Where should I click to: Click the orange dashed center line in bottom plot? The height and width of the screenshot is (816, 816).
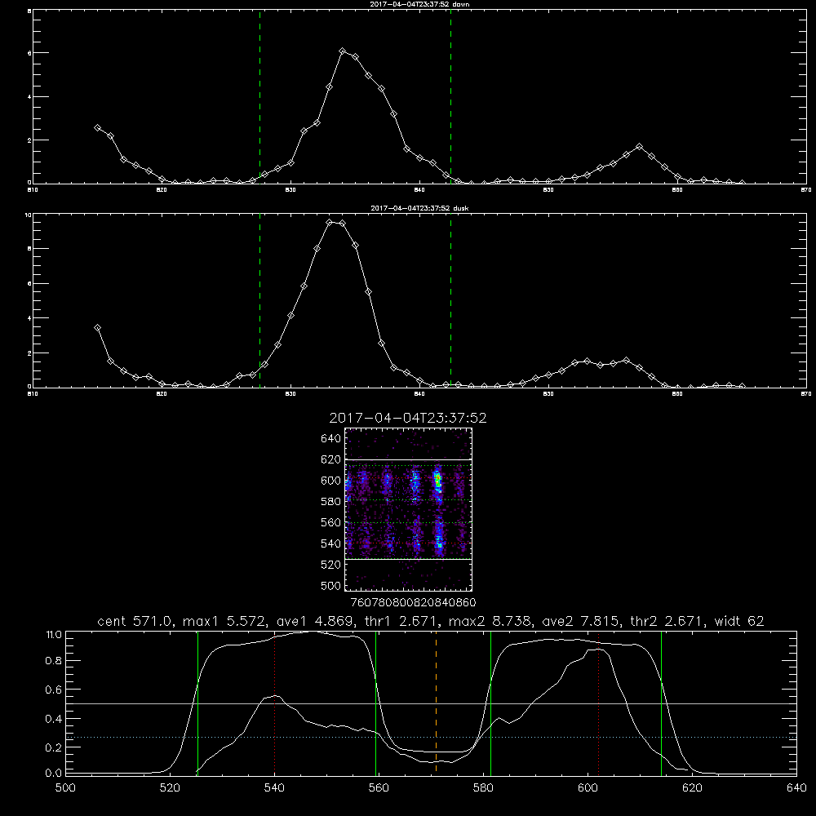click(x=436, y=703)
